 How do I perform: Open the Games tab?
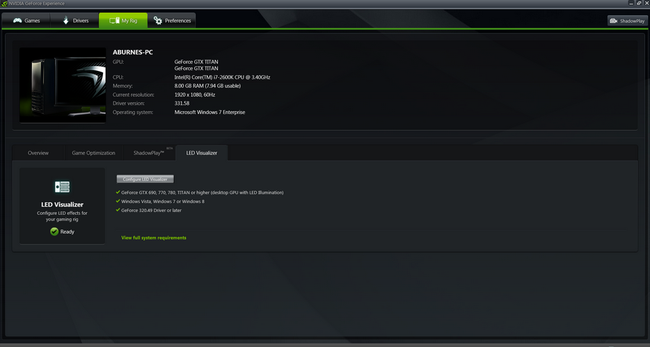[26, 20]
